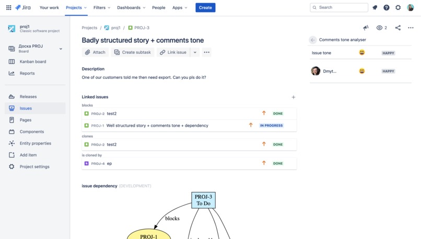Open the notifications icon in header

pyautogui.click(x=375, y=7)
